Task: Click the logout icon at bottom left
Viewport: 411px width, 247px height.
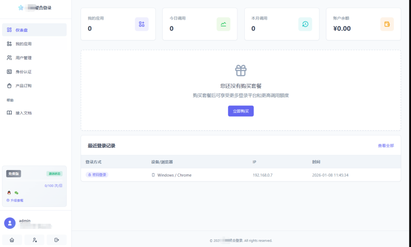Action: point(57,239)
